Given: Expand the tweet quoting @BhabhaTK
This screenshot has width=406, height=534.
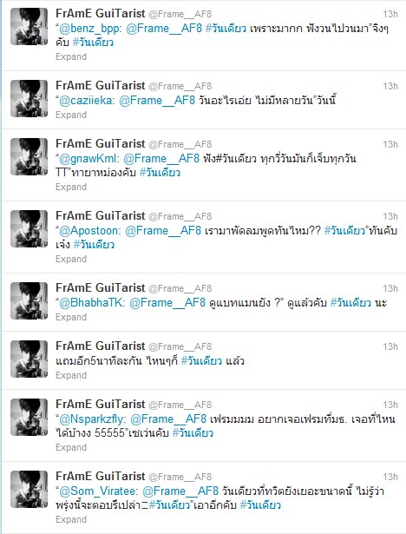Looking at the screenshot, I should [71, 318].
